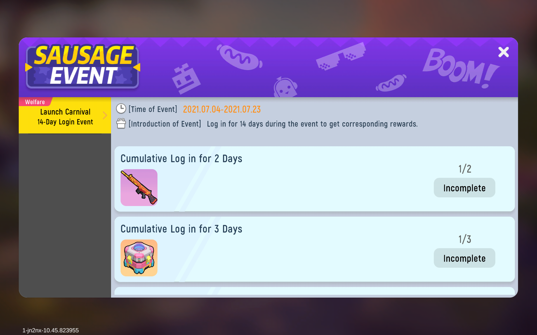This screenshot has width=537, height=335.
Task: Click the robot head banner icon
Action: (186, 79)
